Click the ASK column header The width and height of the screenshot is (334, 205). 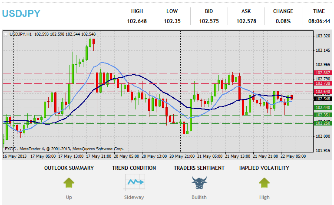246,11
